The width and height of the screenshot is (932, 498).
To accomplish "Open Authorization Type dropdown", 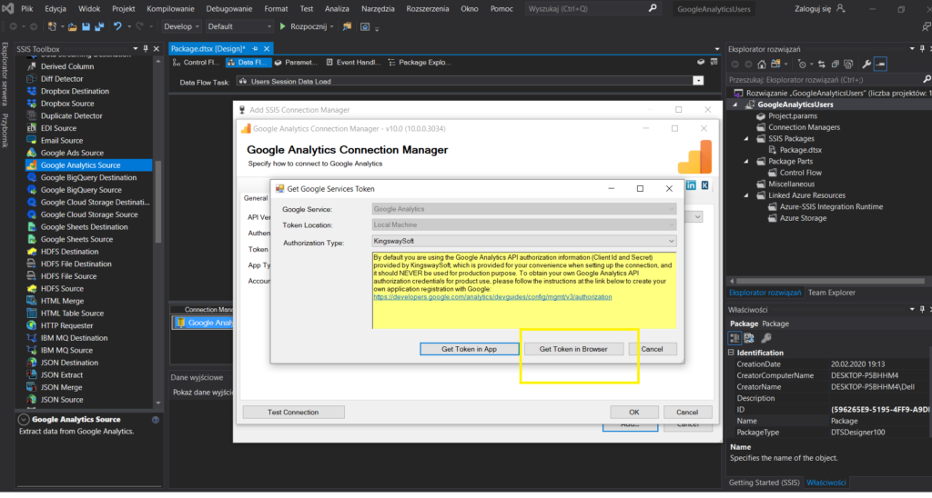I will point(671,241).
